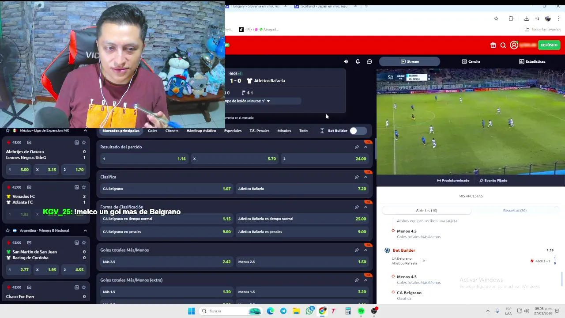Expand system tray hidden icons chevron
Image resolution: width=565 pixels, height=318 pixels.
click(x=488, y=311)
